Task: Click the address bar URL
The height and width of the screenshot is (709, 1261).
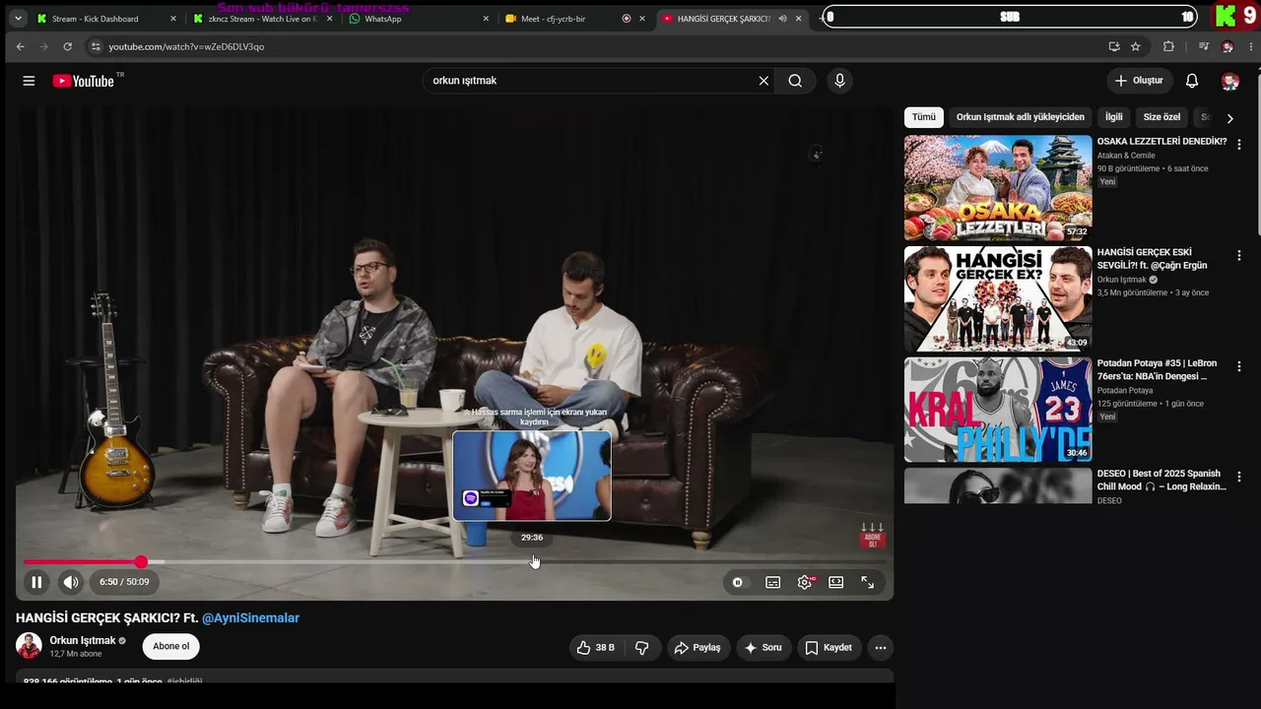Action: click(186, 46)
